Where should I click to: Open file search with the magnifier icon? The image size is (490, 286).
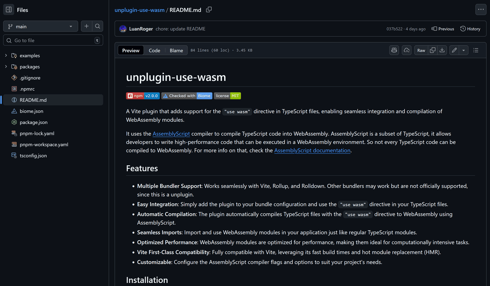coord(97,26)
